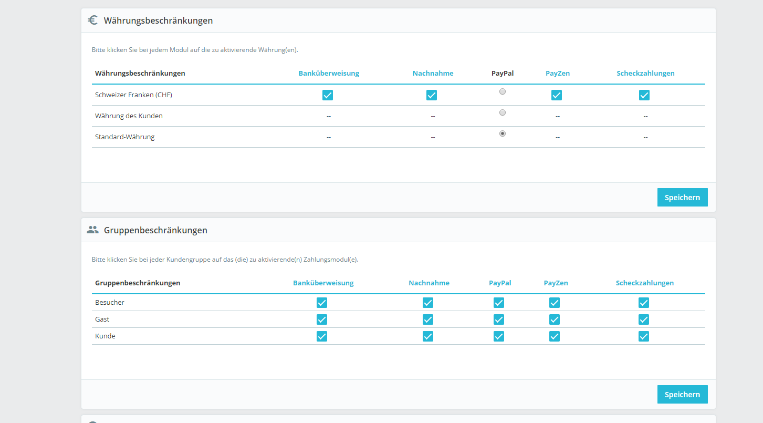Select PayPal radio for Schweizer Franken

pyautogui.click(x=503, y=91)
